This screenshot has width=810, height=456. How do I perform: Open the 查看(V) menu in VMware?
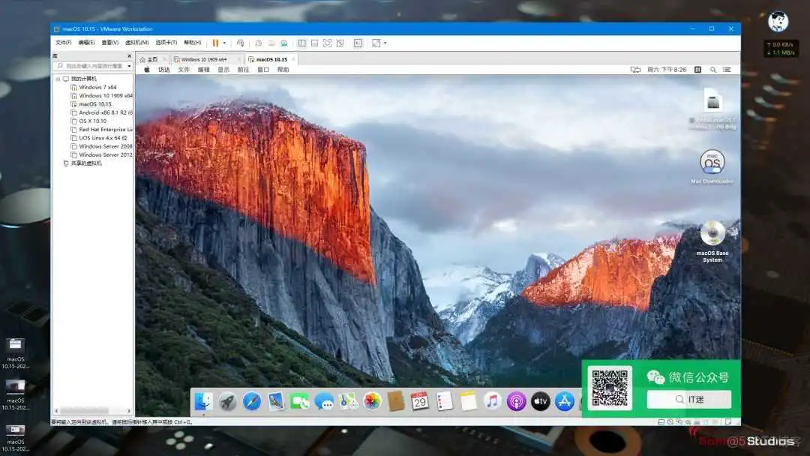(110, 42)
